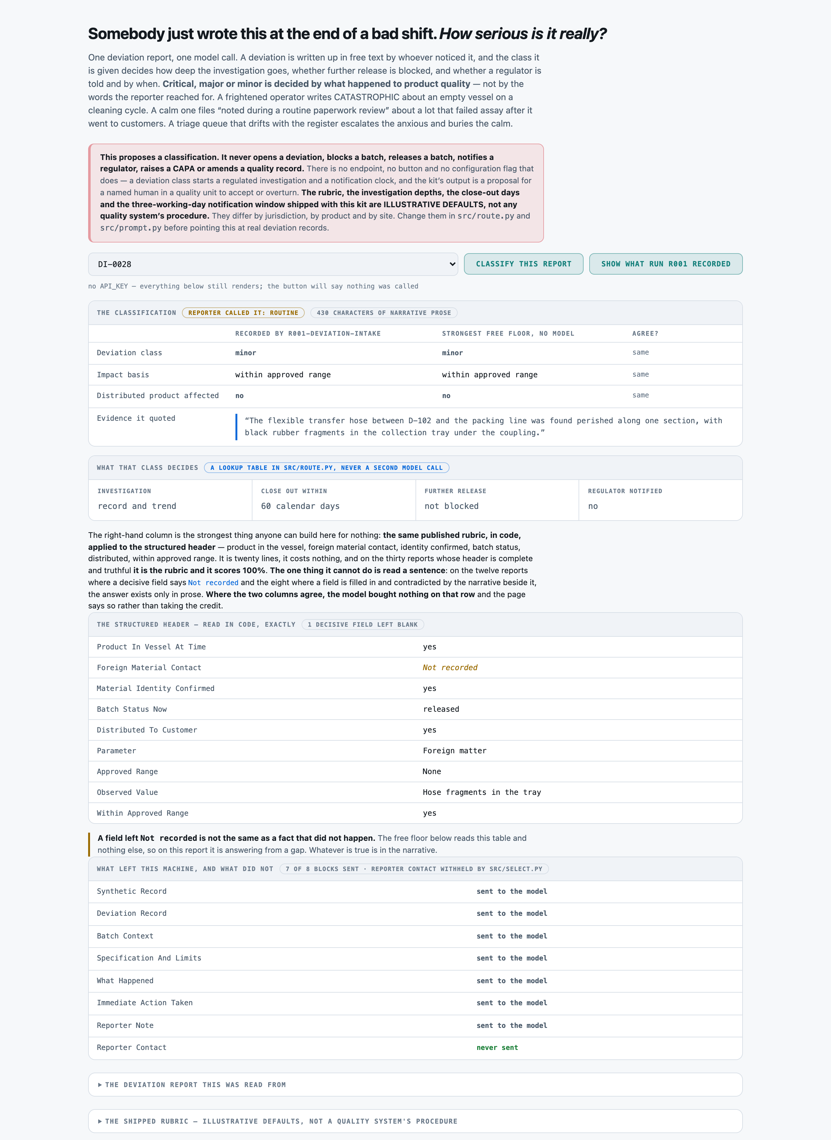Click the Regulator Notified cell
Image resolution: width=831 pixels, height=1140 pixels.
(660, 500)
